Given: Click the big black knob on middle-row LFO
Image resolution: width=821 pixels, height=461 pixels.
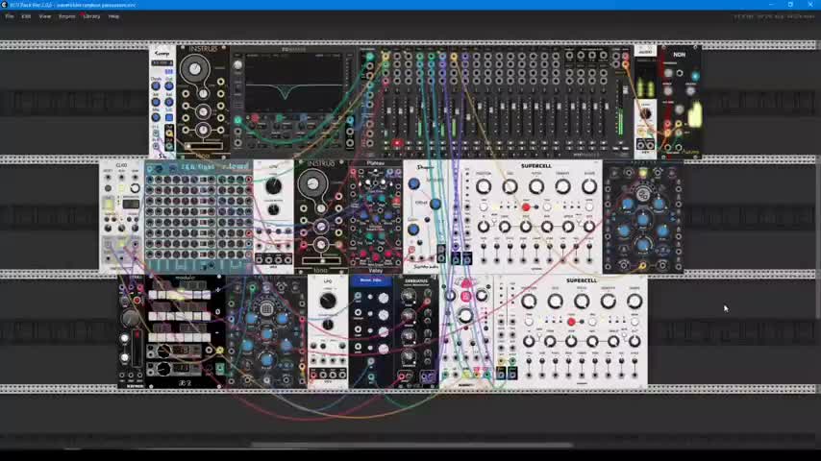Looking at the screenshot, I should (273, 186).
